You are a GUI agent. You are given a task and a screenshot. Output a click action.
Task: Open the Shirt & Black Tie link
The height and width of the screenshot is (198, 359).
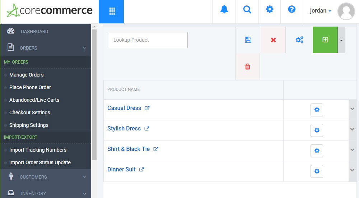129,149
